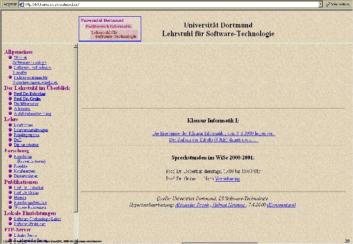Open the Lehrbücher link under Lehre
This screenshot has height=244, width=353.
pos(23,125)
